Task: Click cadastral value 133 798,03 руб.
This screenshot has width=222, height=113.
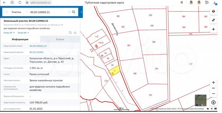Action: 39,103
